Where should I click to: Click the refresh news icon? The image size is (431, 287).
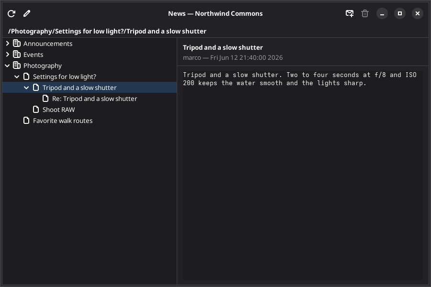coord(11,13)
